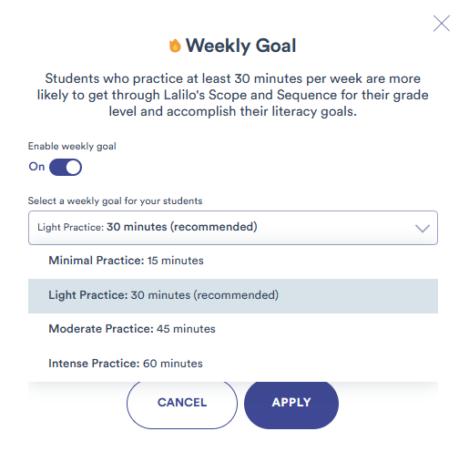Click the On label beside the switch
This screenshot has width=469, height=452.
[36, 167]
